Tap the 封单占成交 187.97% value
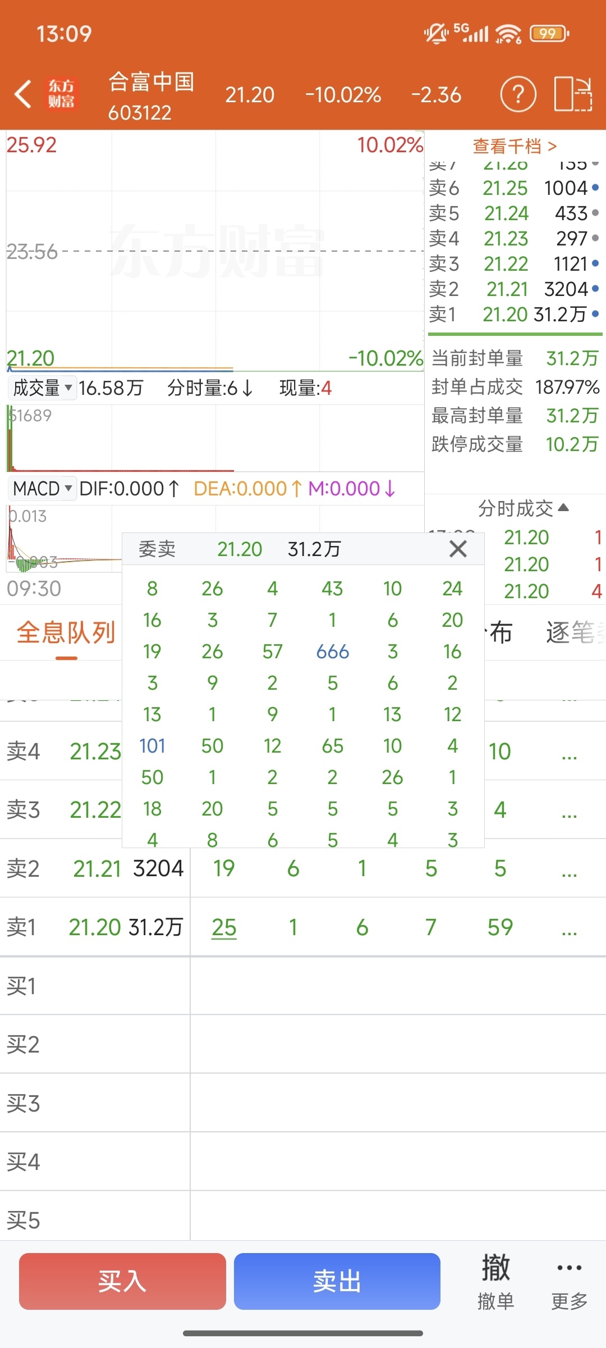Image resolution: width=606 pixels, height=1348 pixels. tap(567, 387)
